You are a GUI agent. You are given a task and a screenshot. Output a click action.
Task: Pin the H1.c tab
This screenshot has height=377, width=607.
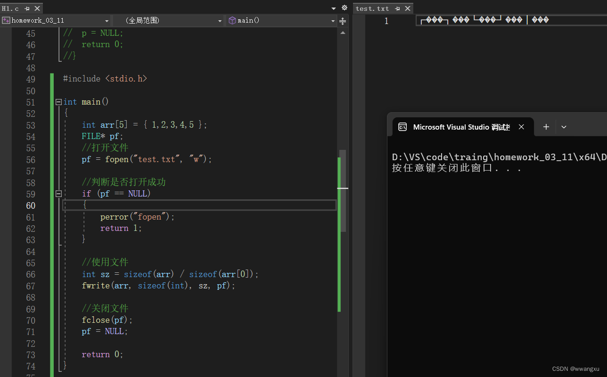(x=27, y=8)
